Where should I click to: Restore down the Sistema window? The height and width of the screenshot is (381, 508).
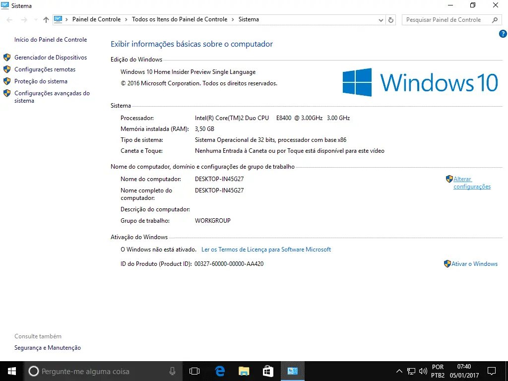(473, 5)
